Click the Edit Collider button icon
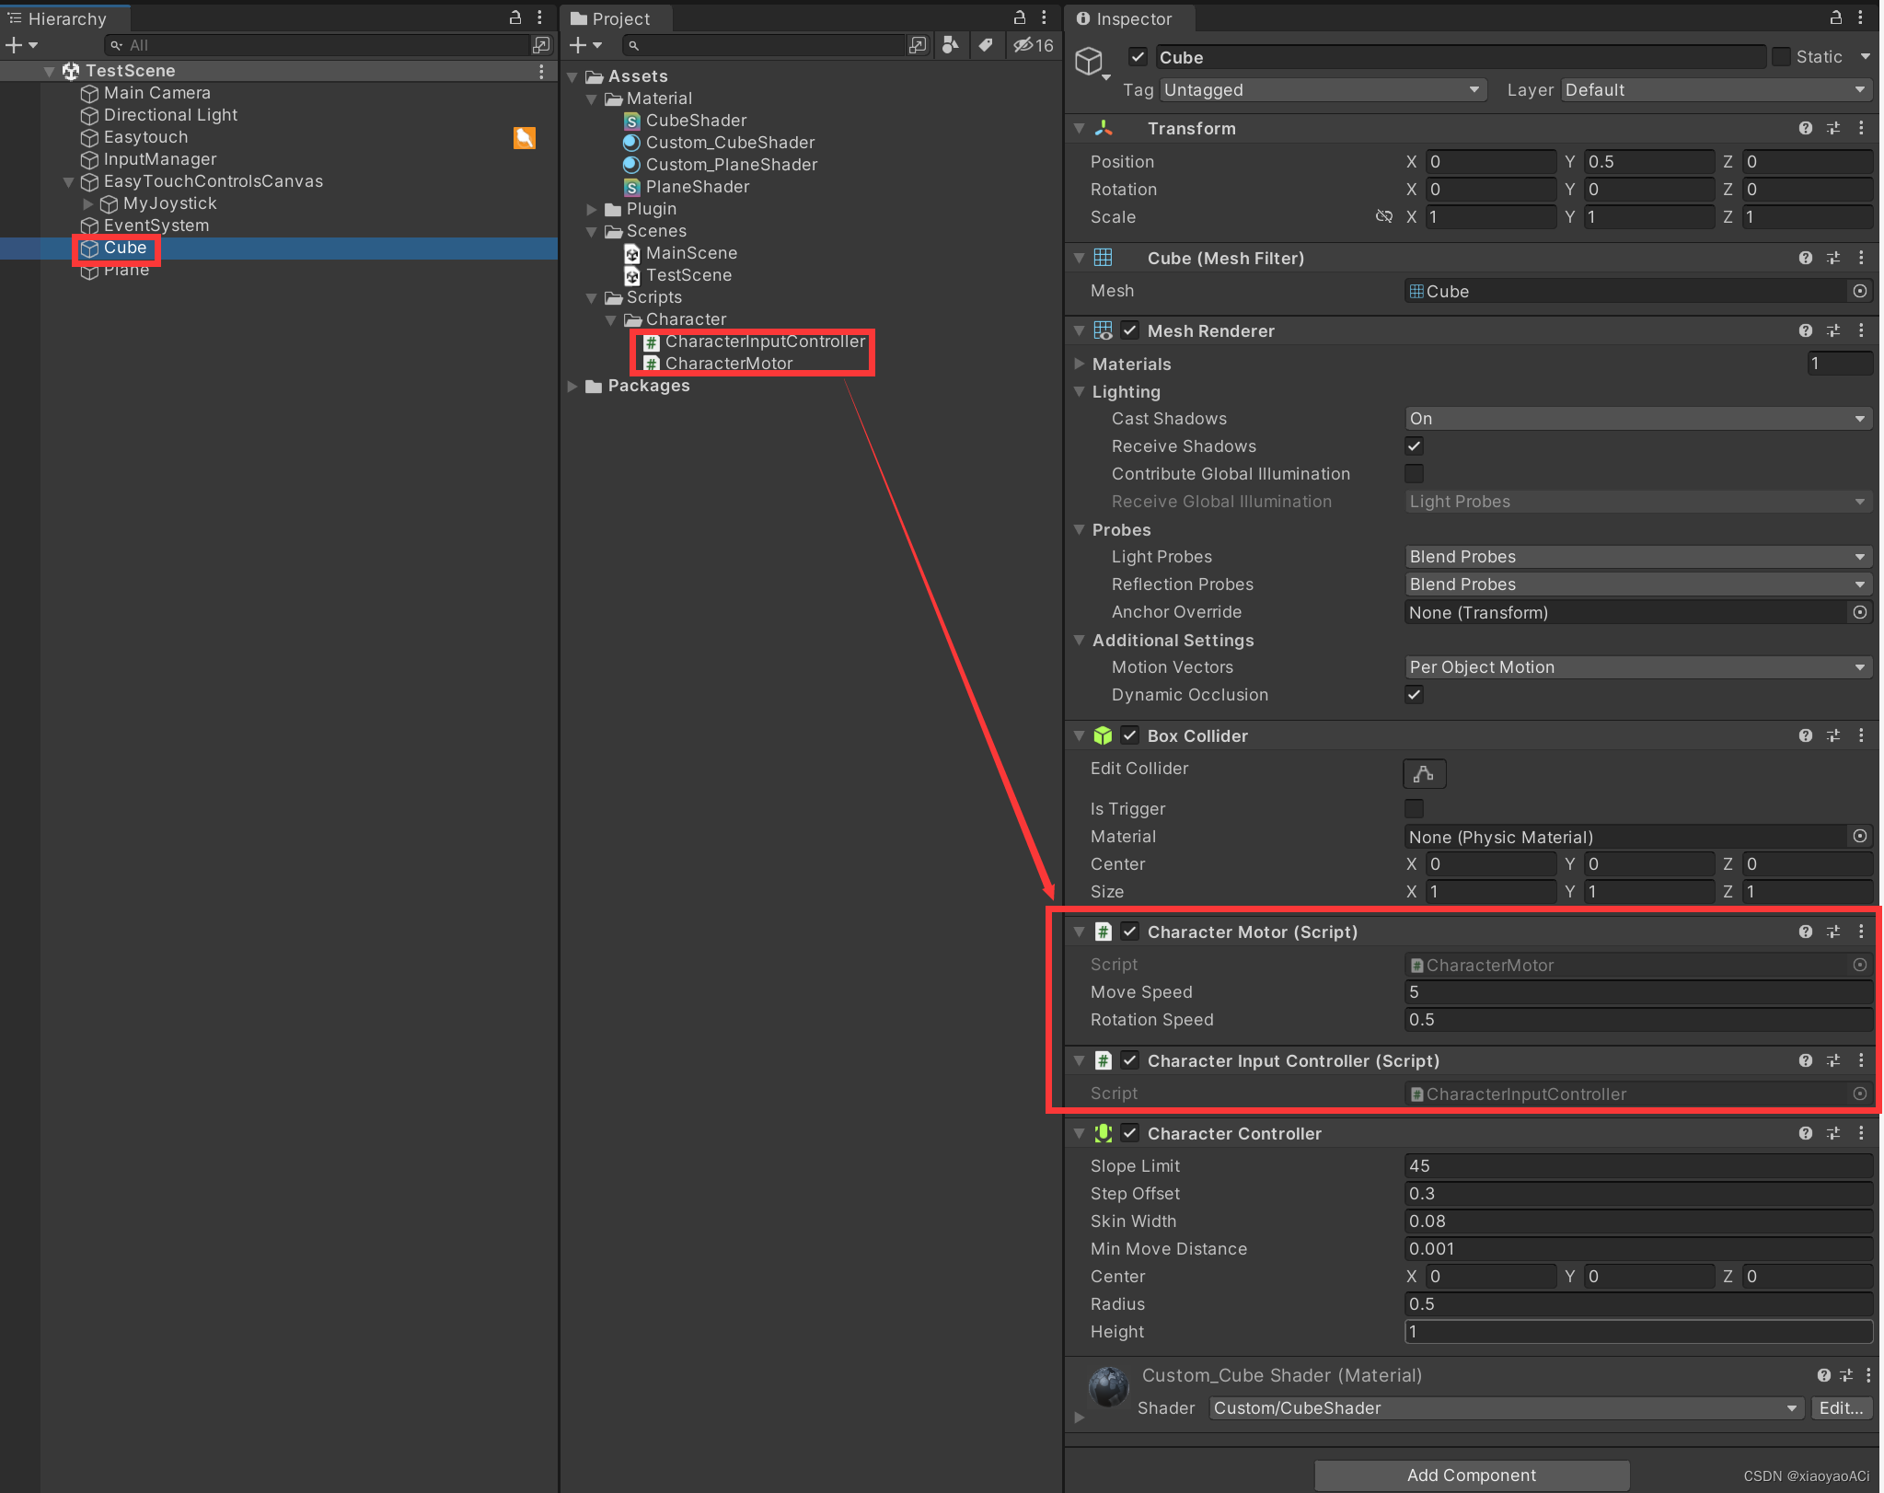This screenshot has width=1884, height=1493. [x=1424, y=774]
